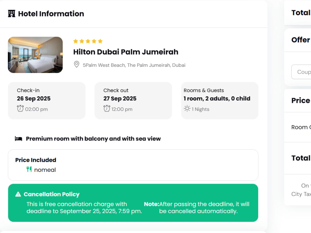Focus the Coupon input field

coord(301,72)
